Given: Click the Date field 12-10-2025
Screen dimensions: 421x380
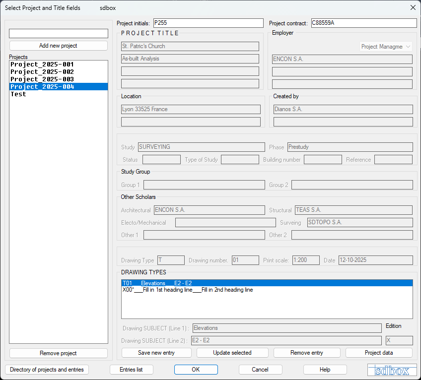Looking at the screenshot, I should point(376,260).
